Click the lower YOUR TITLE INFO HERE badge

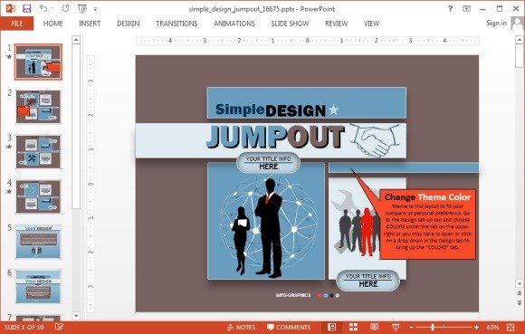(x=368, y=281)
